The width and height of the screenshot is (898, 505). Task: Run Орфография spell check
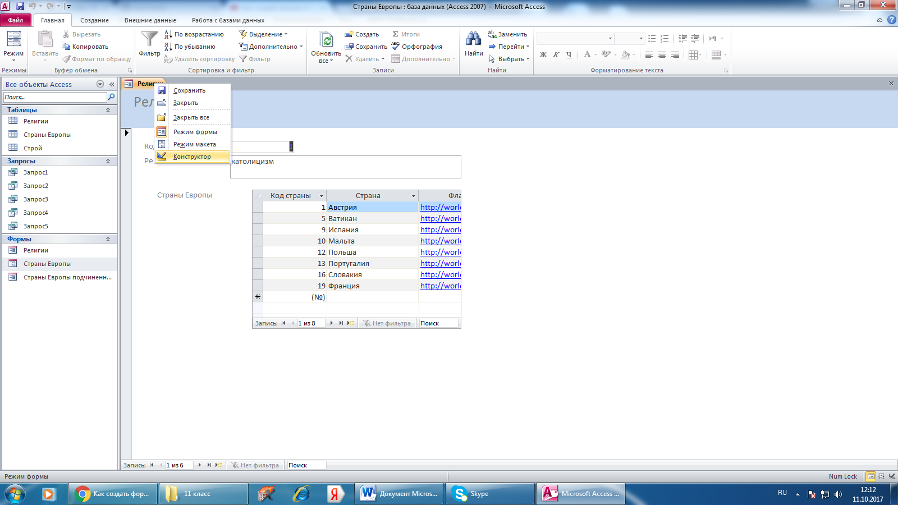click(x=417, y=47)
